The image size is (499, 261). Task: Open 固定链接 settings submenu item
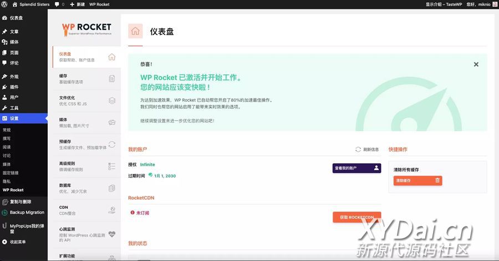(x=11, y=173)
